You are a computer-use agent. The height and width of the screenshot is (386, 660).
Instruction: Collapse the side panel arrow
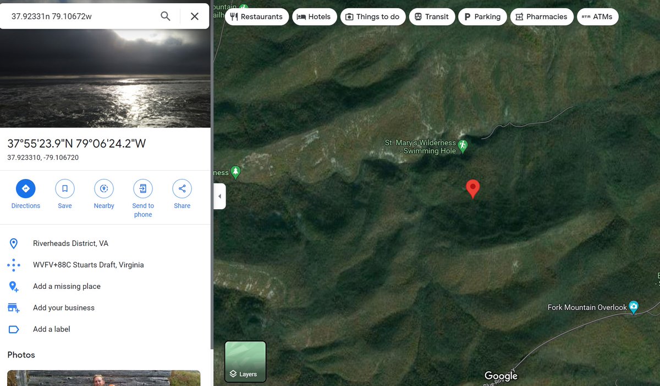219,196
